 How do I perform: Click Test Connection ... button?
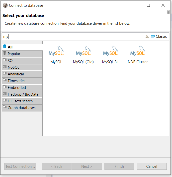coord(20,166)
